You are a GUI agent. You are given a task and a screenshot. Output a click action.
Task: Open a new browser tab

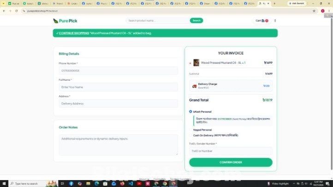274,3
